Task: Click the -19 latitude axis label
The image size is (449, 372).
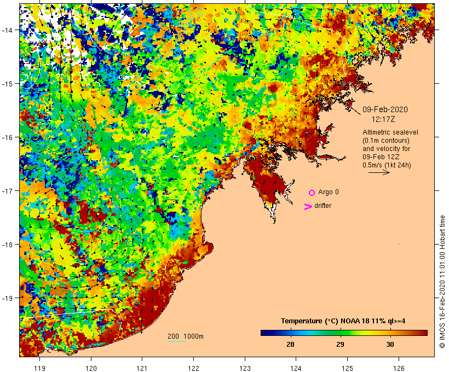Action: pyautogui.click(x=7, y=298)
